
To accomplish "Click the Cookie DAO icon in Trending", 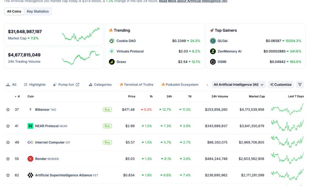I will [x=112, y=41].
